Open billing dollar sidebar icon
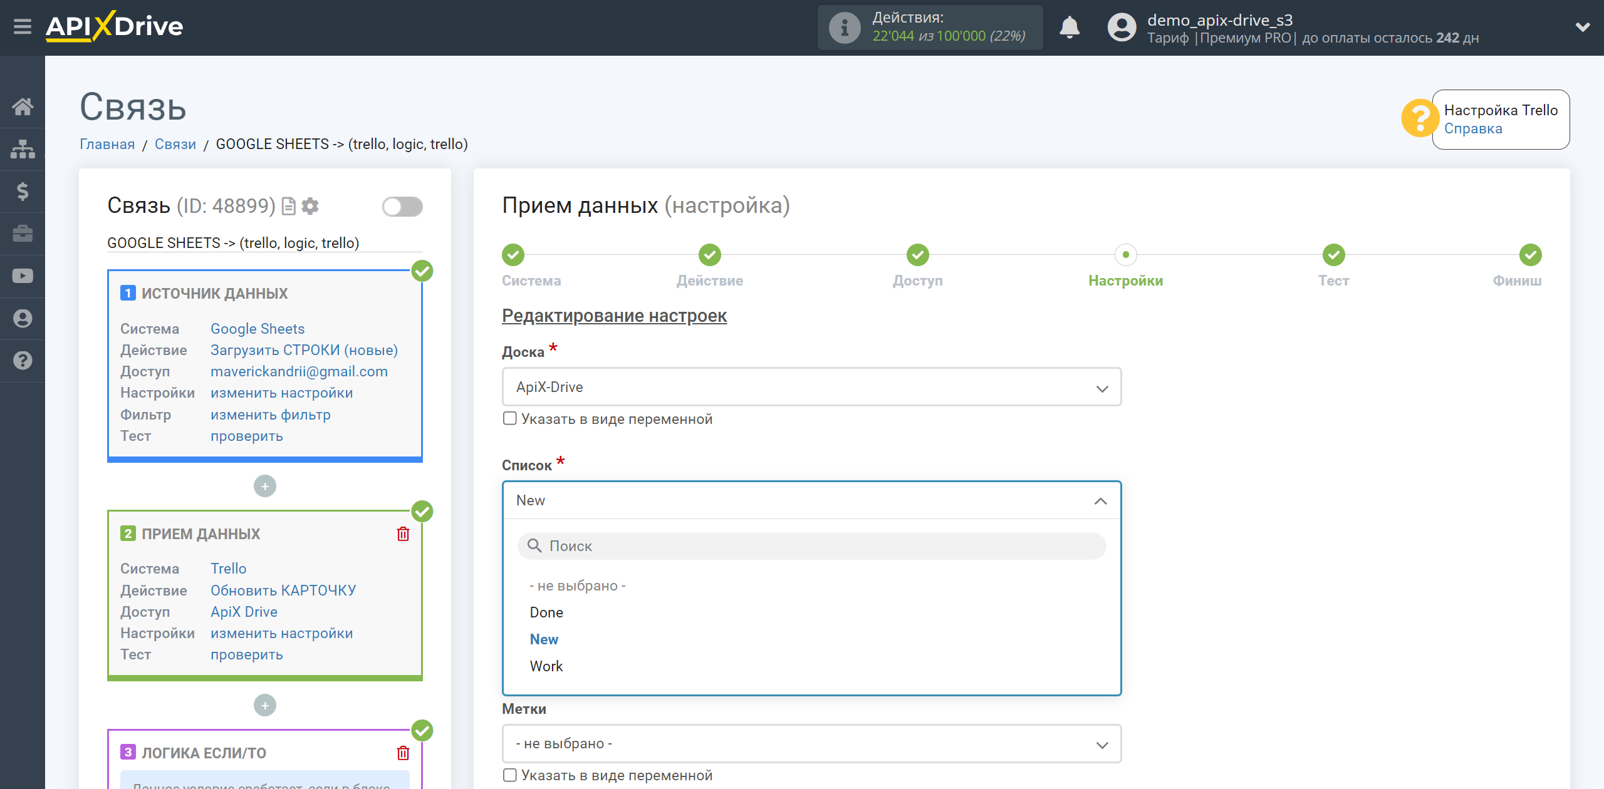Viewport: 1604px width, 789px height. point(23,191)
